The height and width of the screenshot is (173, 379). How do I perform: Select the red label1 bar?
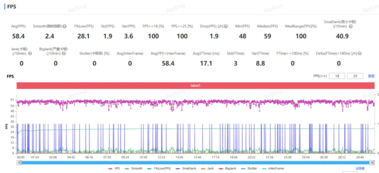point(195,86)
